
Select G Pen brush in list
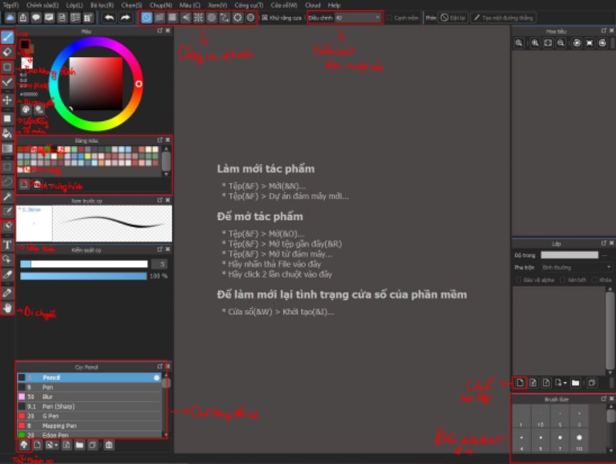(x=89, y=416)
